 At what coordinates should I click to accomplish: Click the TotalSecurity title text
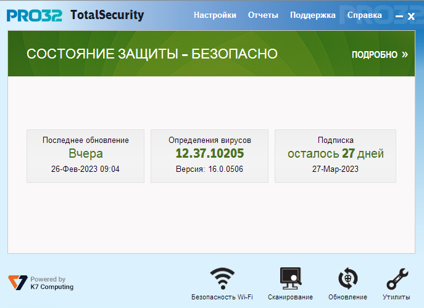(x=107, y=15)
